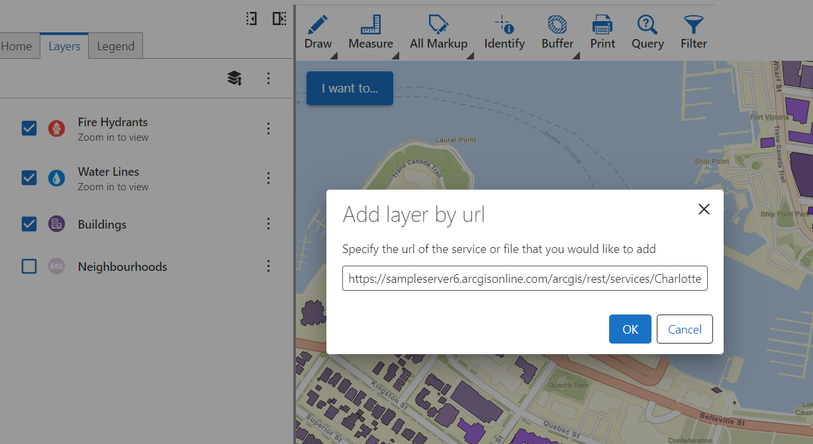This screenshot has height=444, width=813.
Task: Click 'Zoom in to view' under Fire Hydrants
Action: [113, 137]
